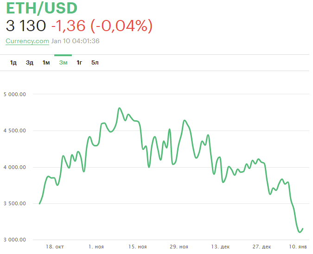Image resolution: width=313 pixels, height=254 pixels.
Task: Open the Currency.com source link
Action: coord(27,41)
